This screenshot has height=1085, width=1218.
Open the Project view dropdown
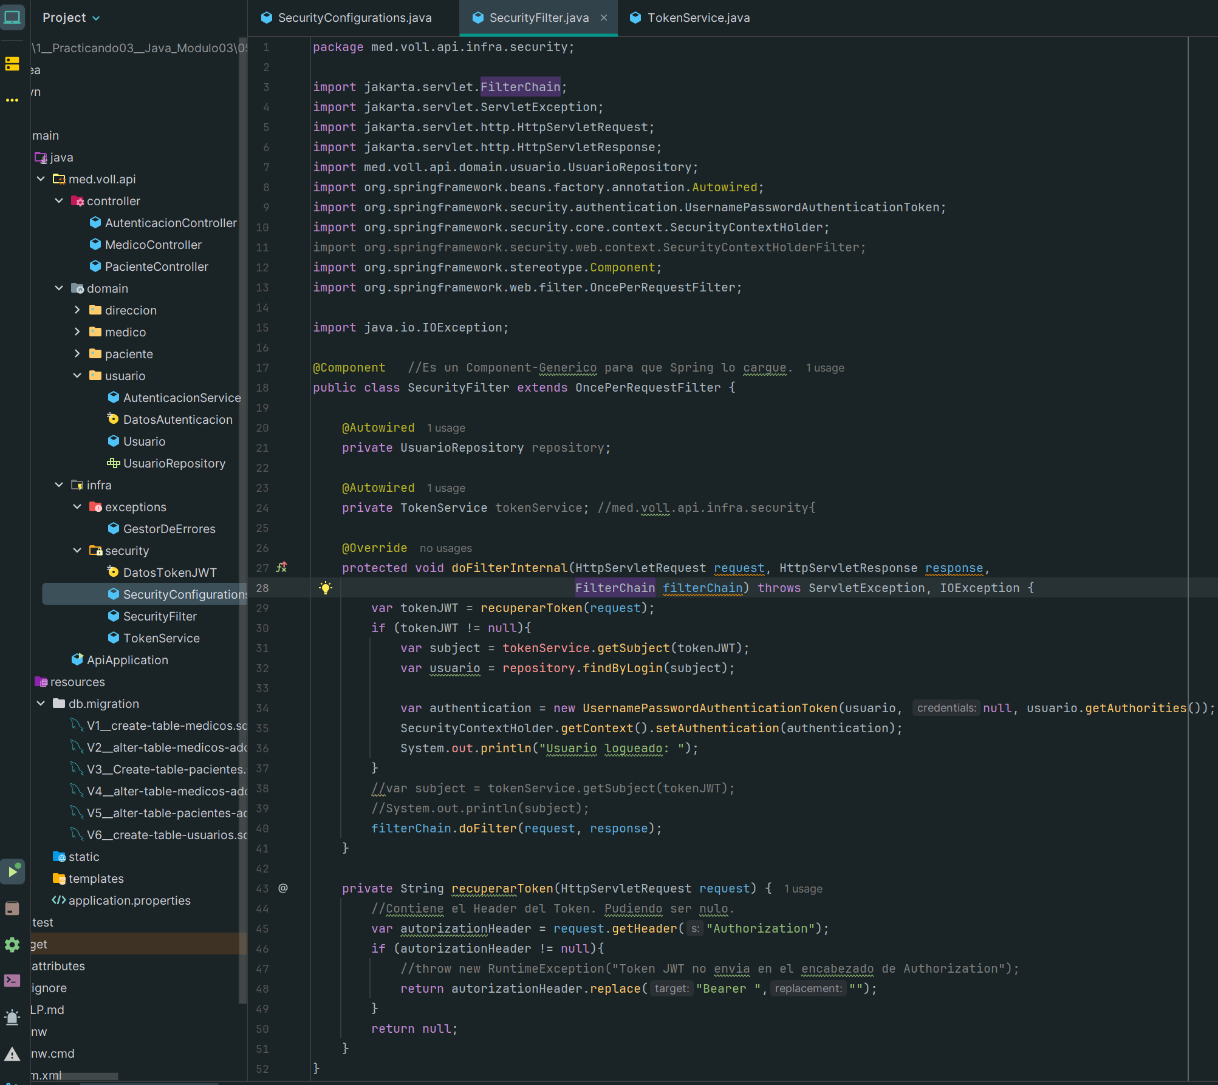pyautogui.click(x=71, y=18)
